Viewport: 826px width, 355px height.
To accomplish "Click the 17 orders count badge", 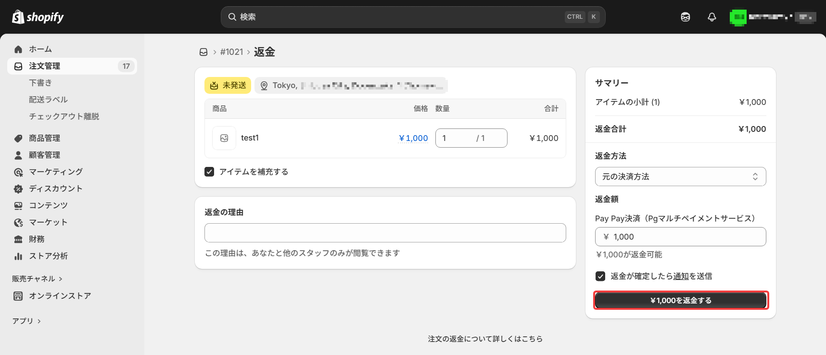I will click(126, 66).
